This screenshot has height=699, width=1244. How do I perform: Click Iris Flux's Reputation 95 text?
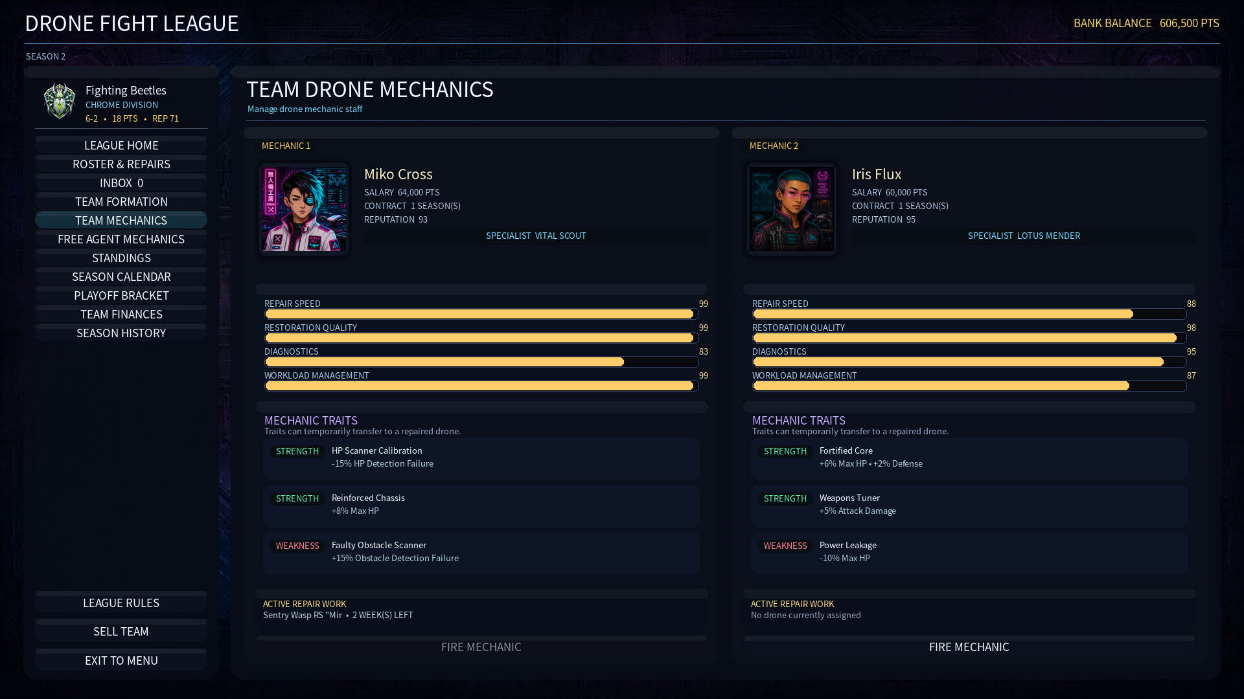coord(884,219)
